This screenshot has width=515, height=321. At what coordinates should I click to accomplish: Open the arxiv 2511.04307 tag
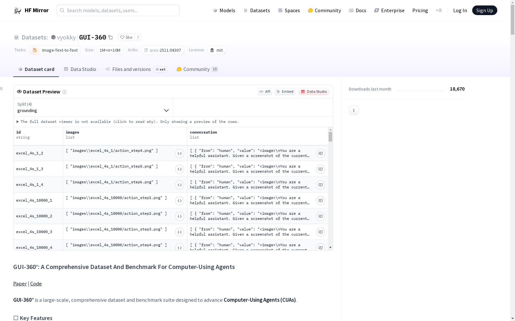coord(163,50)
